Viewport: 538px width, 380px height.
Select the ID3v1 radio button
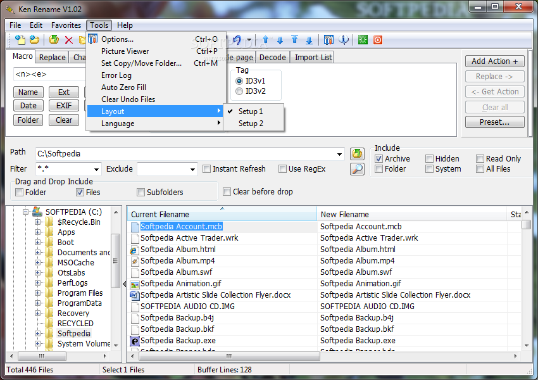coord(239,81)
